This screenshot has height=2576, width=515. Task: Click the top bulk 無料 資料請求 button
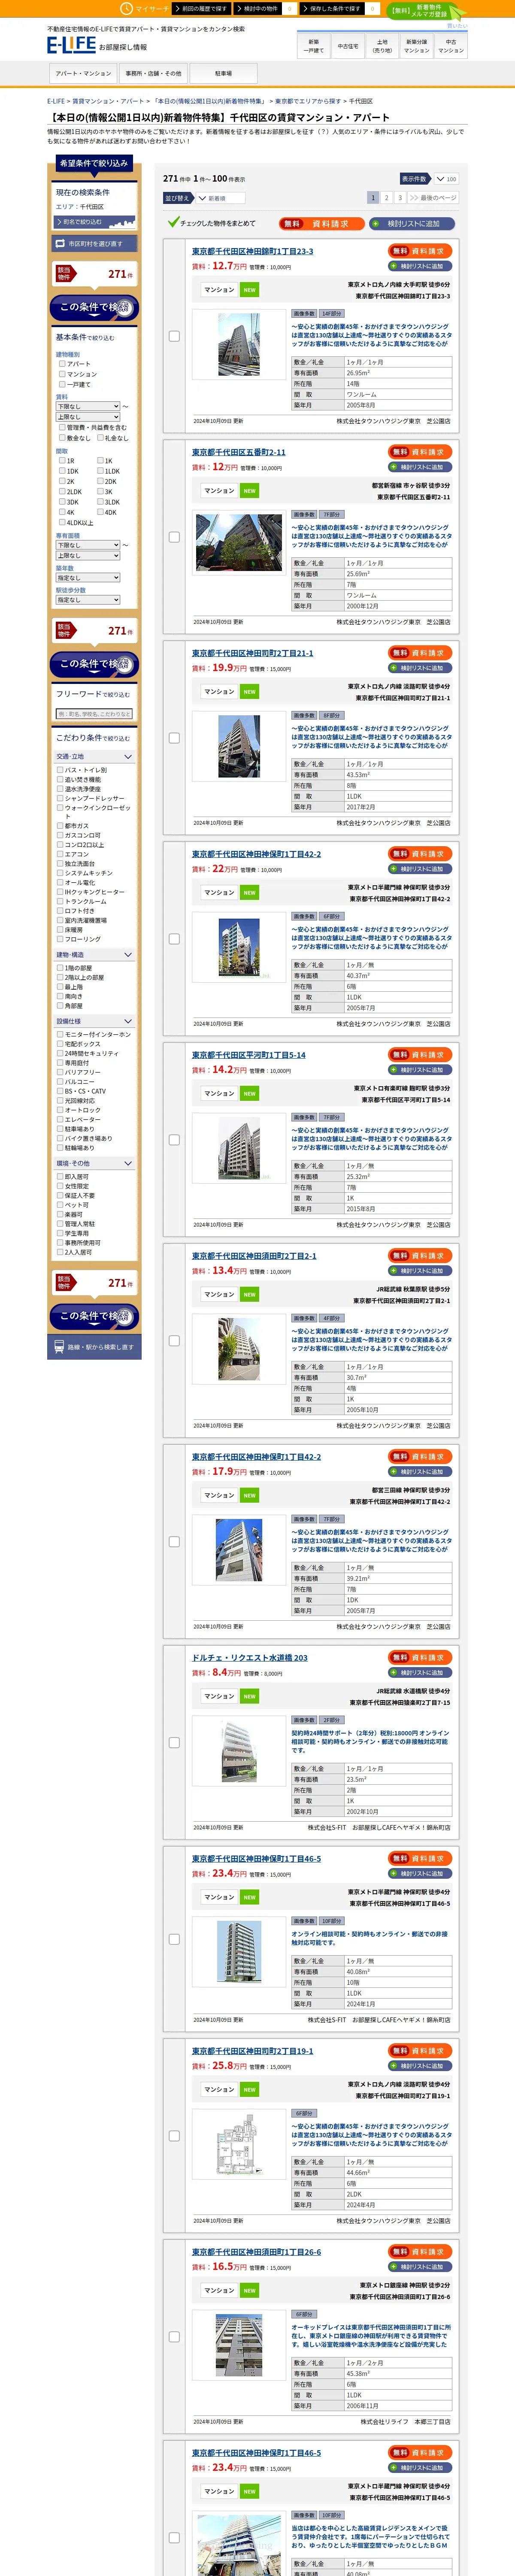coord(321,224)
